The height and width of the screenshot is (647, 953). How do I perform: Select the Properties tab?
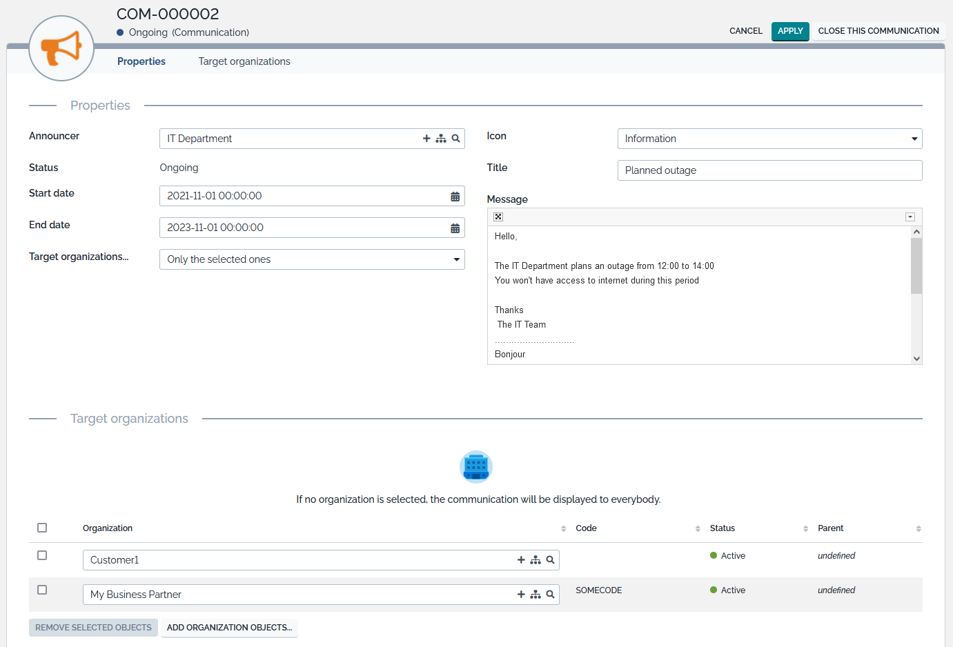pos(141,61)
